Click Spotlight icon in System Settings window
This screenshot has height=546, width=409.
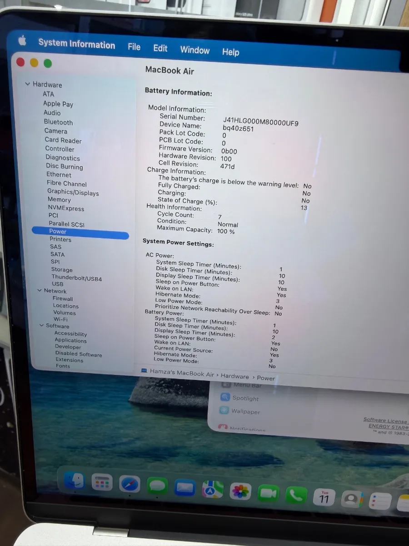pos(225,397)
